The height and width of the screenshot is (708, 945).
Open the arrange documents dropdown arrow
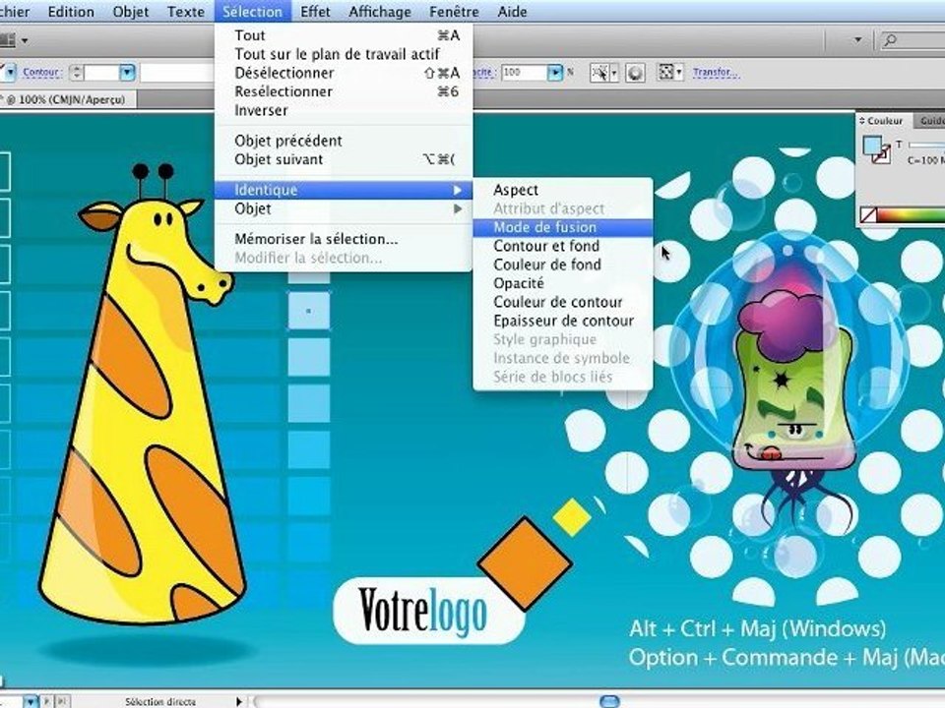coord(25,41)
